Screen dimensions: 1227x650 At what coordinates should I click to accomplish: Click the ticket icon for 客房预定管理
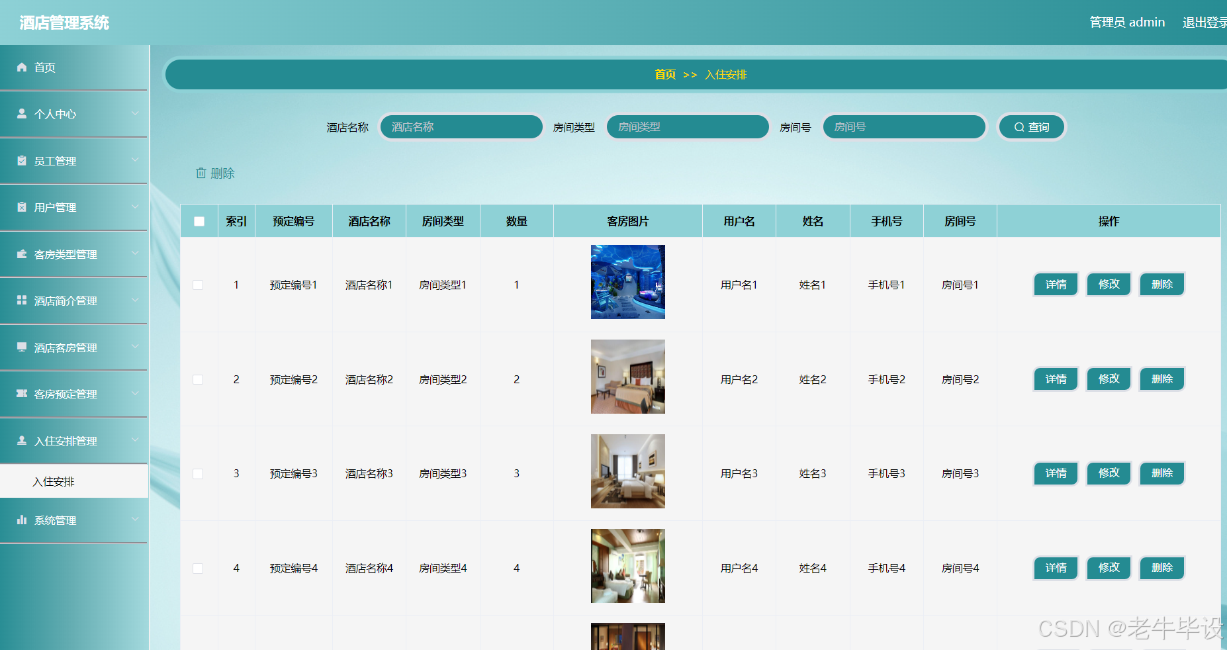22,393
